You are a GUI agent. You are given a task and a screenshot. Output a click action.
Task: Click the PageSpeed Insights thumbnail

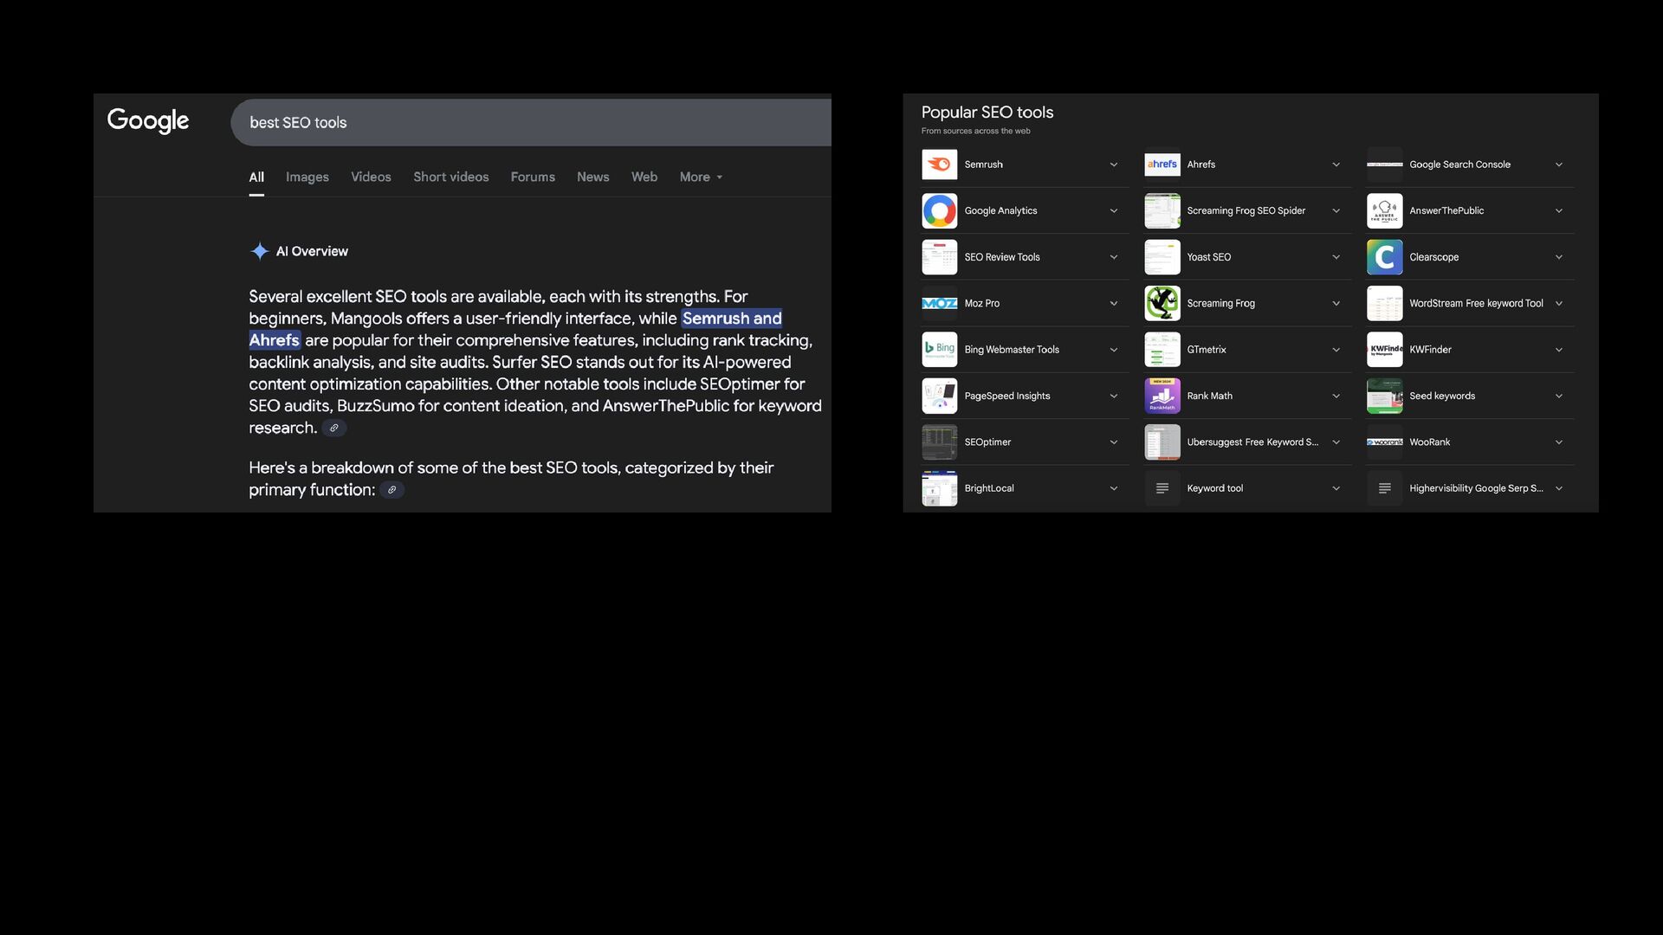pos(940,396)
